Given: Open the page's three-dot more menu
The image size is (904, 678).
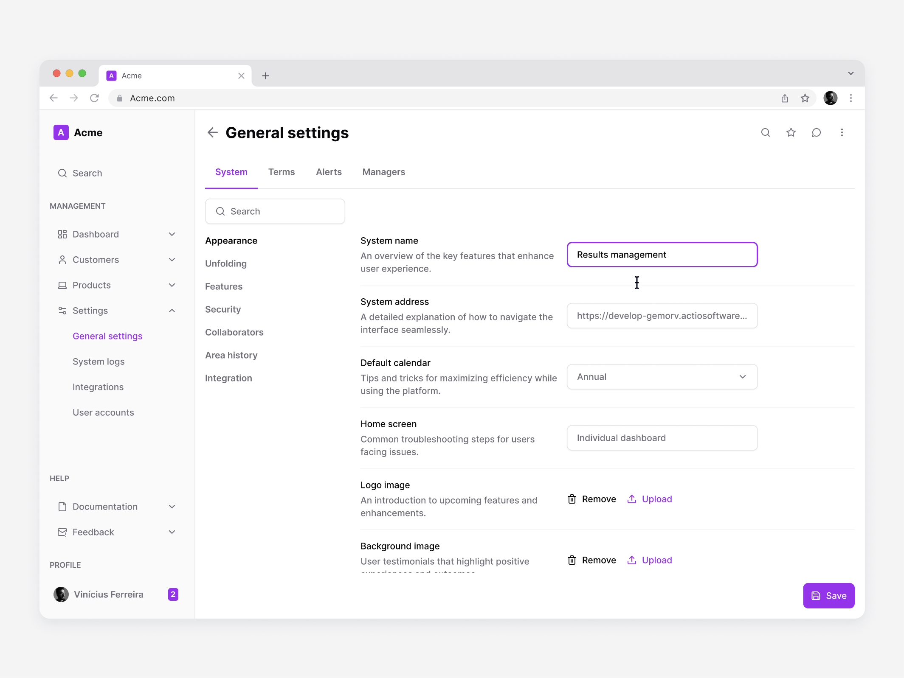Looking at the screenshot, I should (x=842, y=133).
